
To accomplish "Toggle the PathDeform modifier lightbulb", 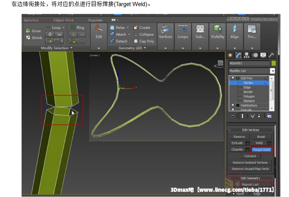I will pos(233,105).
